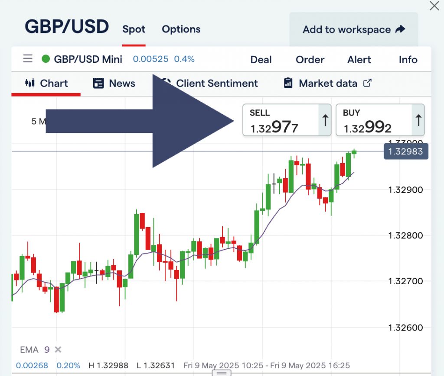Image resolution: width=444 pixels, height=376 pixels.
Task: Close the GBP/USD panel with the X icon
Action: point(434,6)
